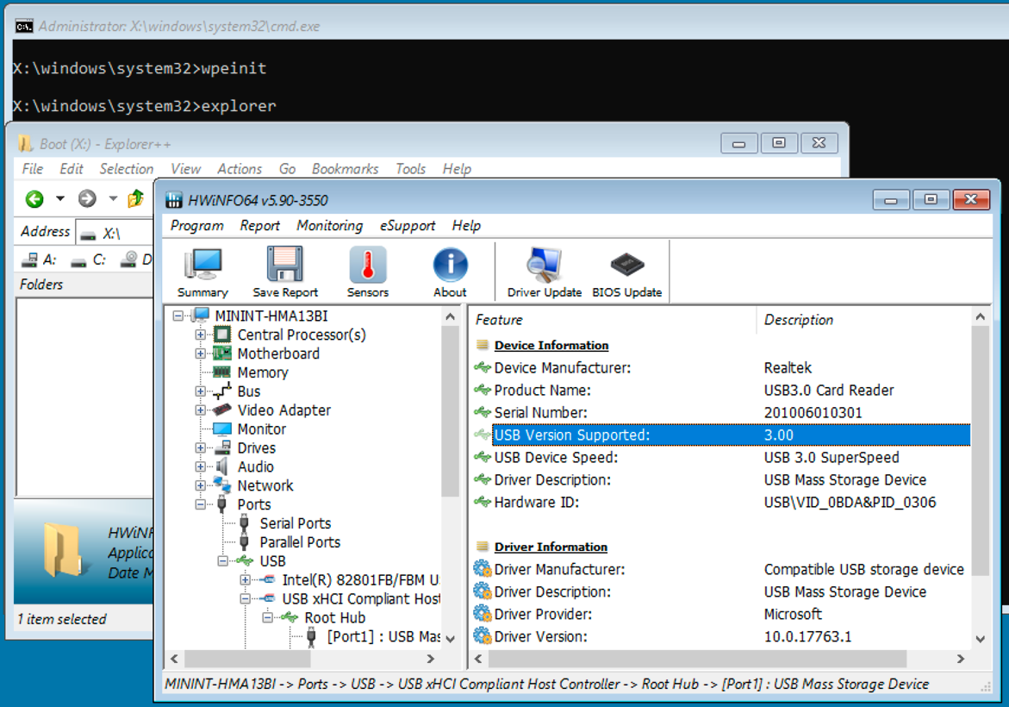The width and height of the screenshot is (1009, 707).
Task: Open the HWiNFO64 Help menu
Action: point(466,225)
